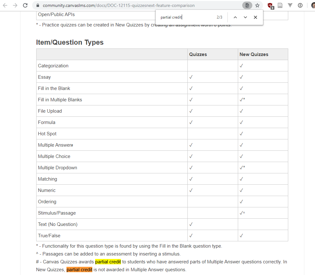Bookmark this page with the star icon
This screenshot has width=315, height=275.
click(257, 5)
